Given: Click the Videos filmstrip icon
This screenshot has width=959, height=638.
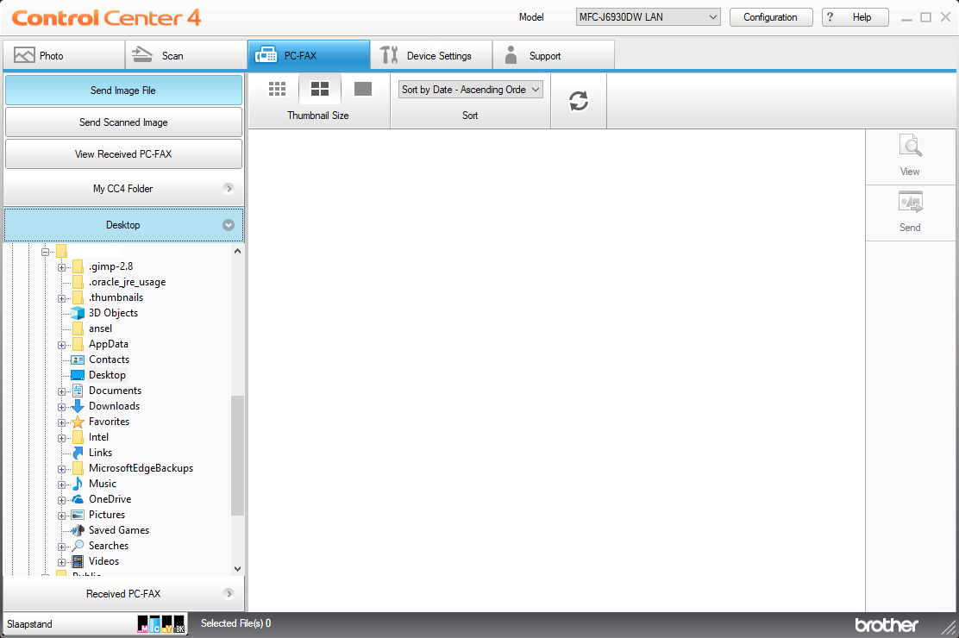Looking at the screenshot, I should (78, 561).
